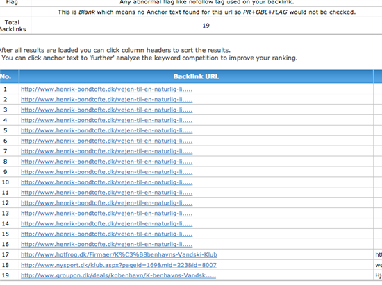Open backlink URL in row 14
The height and width of the screenshot is (285, 382).
tap(107, 224)
